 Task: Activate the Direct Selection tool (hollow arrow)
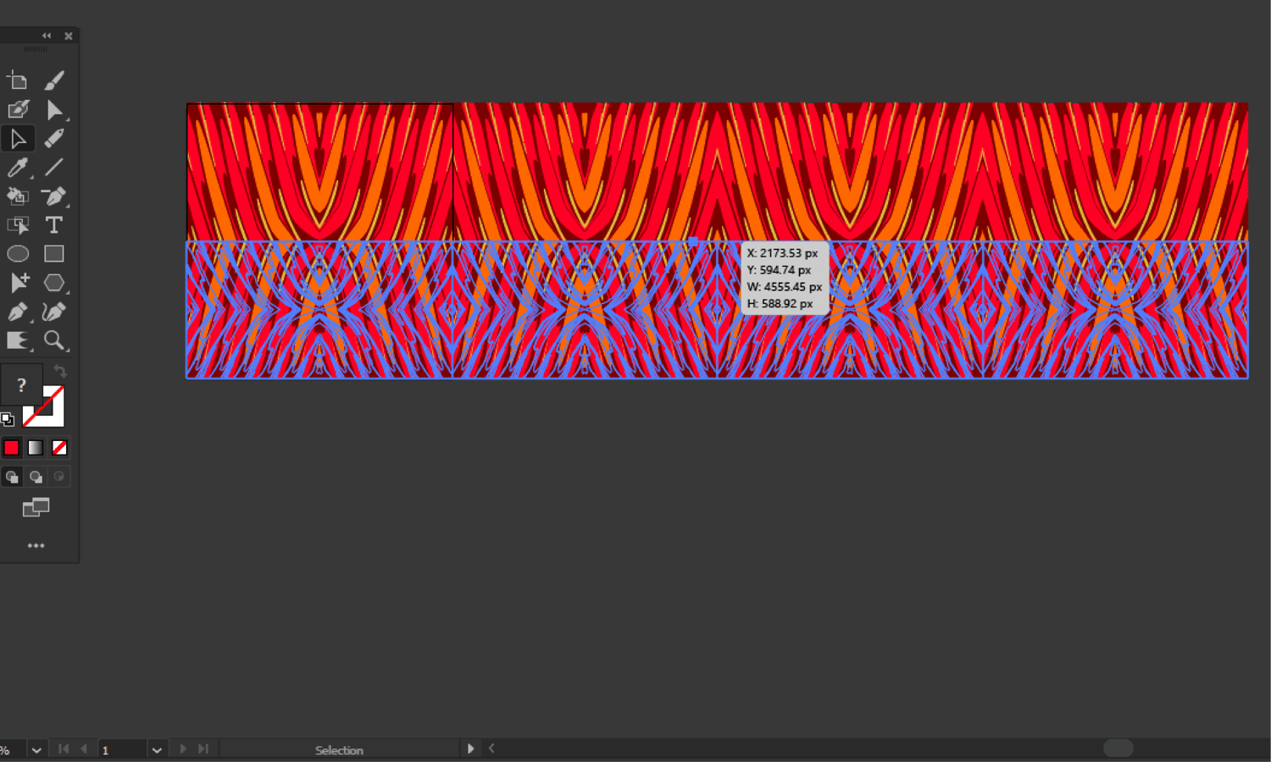pos(18,139)
